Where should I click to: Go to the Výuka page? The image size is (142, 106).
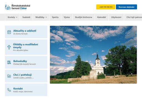click(x=67, y=17)
